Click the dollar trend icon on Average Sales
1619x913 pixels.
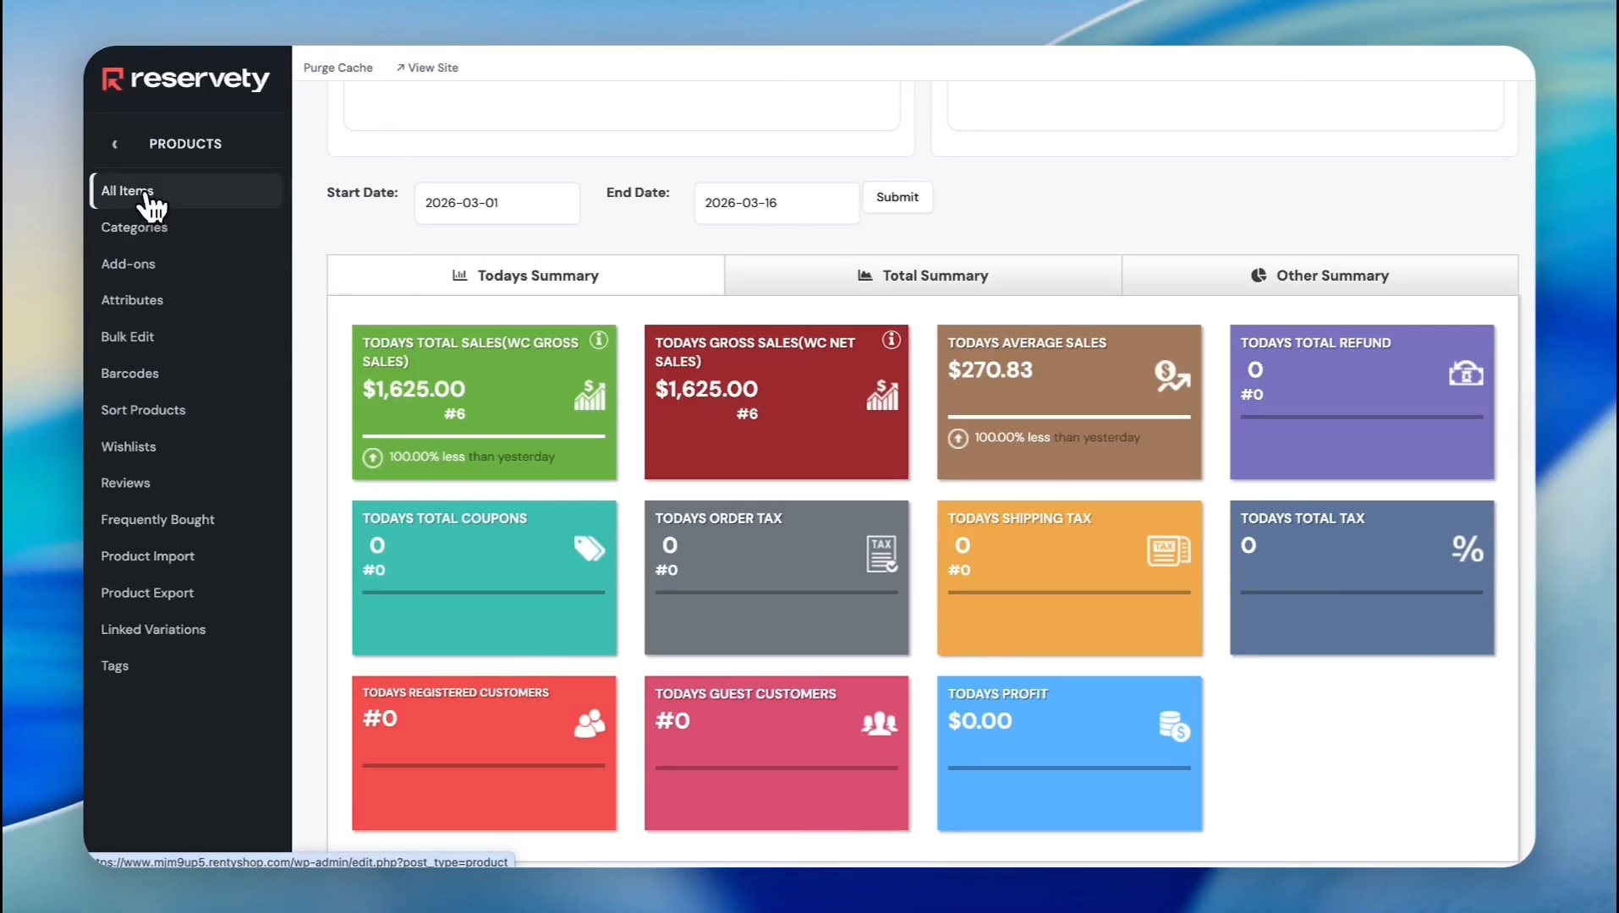point(1172,375)
